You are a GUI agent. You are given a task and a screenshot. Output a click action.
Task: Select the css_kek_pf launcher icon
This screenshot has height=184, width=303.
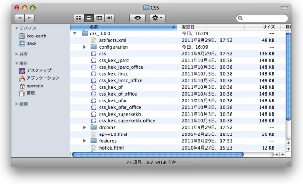pos(94,87)
